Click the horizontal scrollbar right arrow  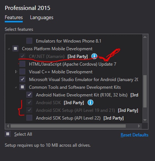coord(139,126)
